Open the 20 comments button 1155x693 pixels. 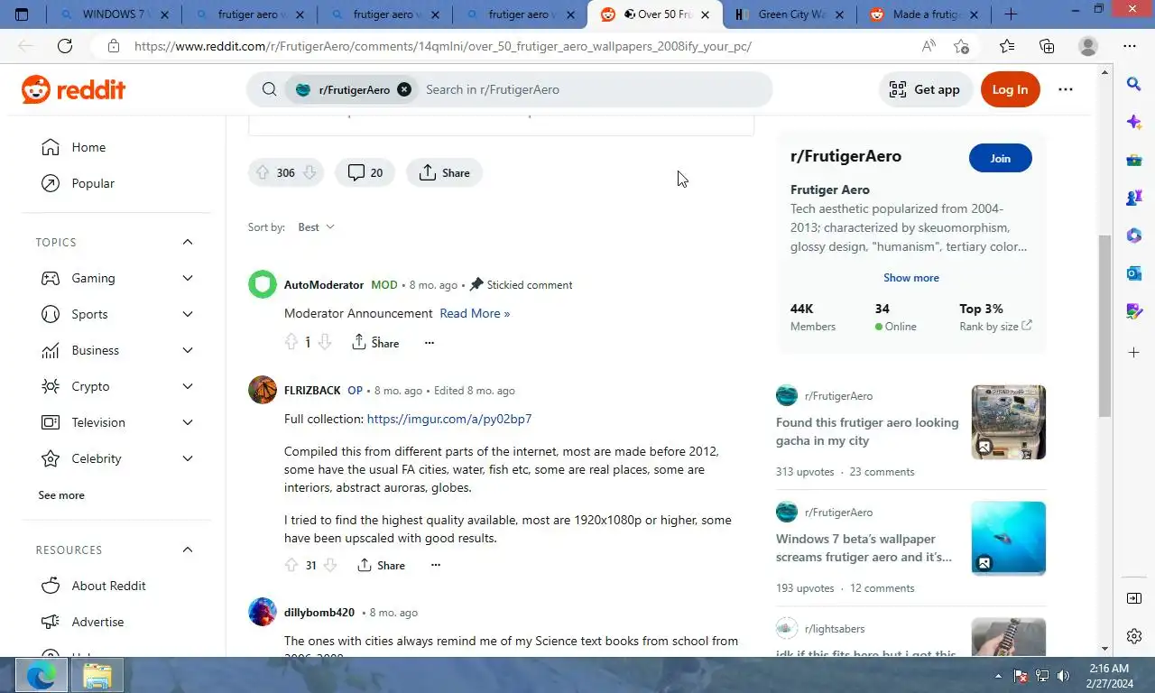[365, 172]
